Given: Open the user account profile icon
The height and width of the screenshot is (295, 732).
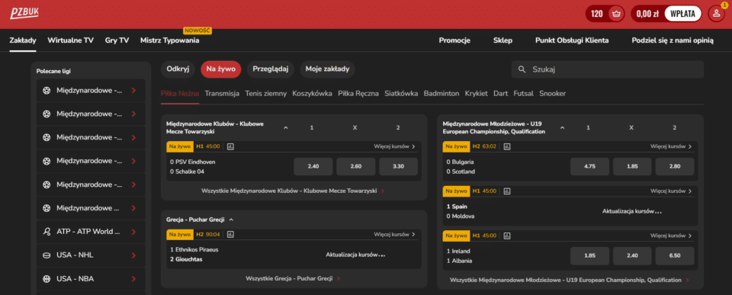Looking at the screenshot, I should 716,14.
